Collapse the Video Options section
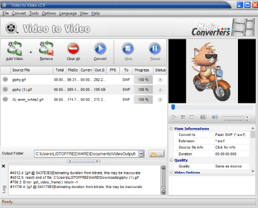Image resolution: width=258 pixels, height=208 pixels. (x=171, y=173)
